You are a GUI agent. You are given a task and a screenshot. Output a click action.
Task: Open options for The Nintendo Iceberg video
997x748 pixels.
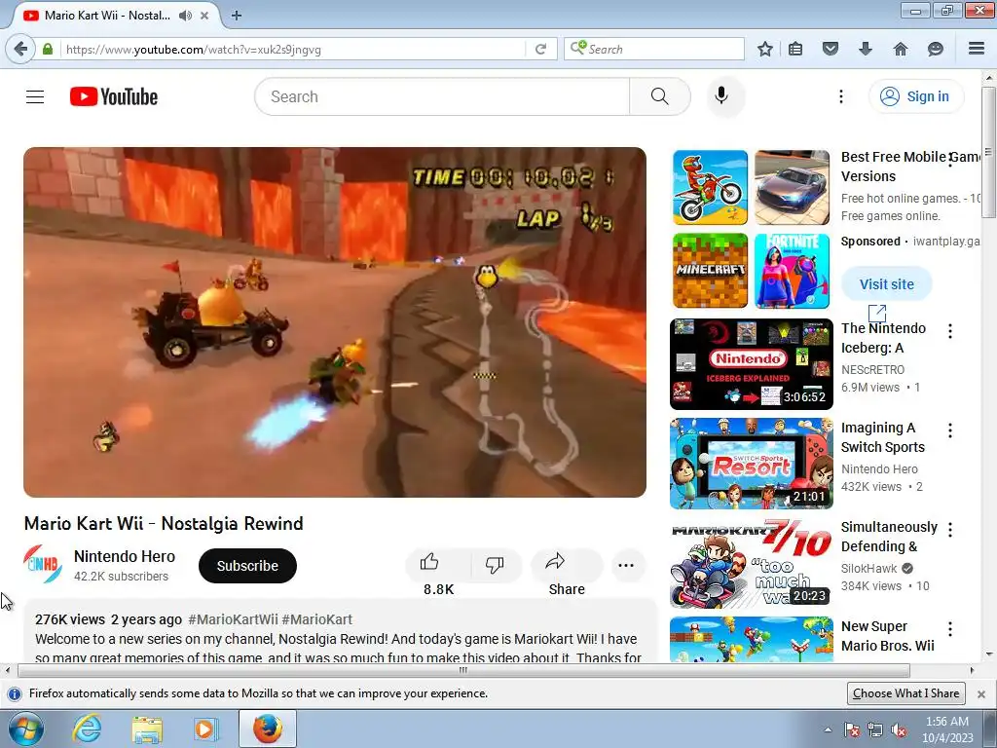coord(950,331)
